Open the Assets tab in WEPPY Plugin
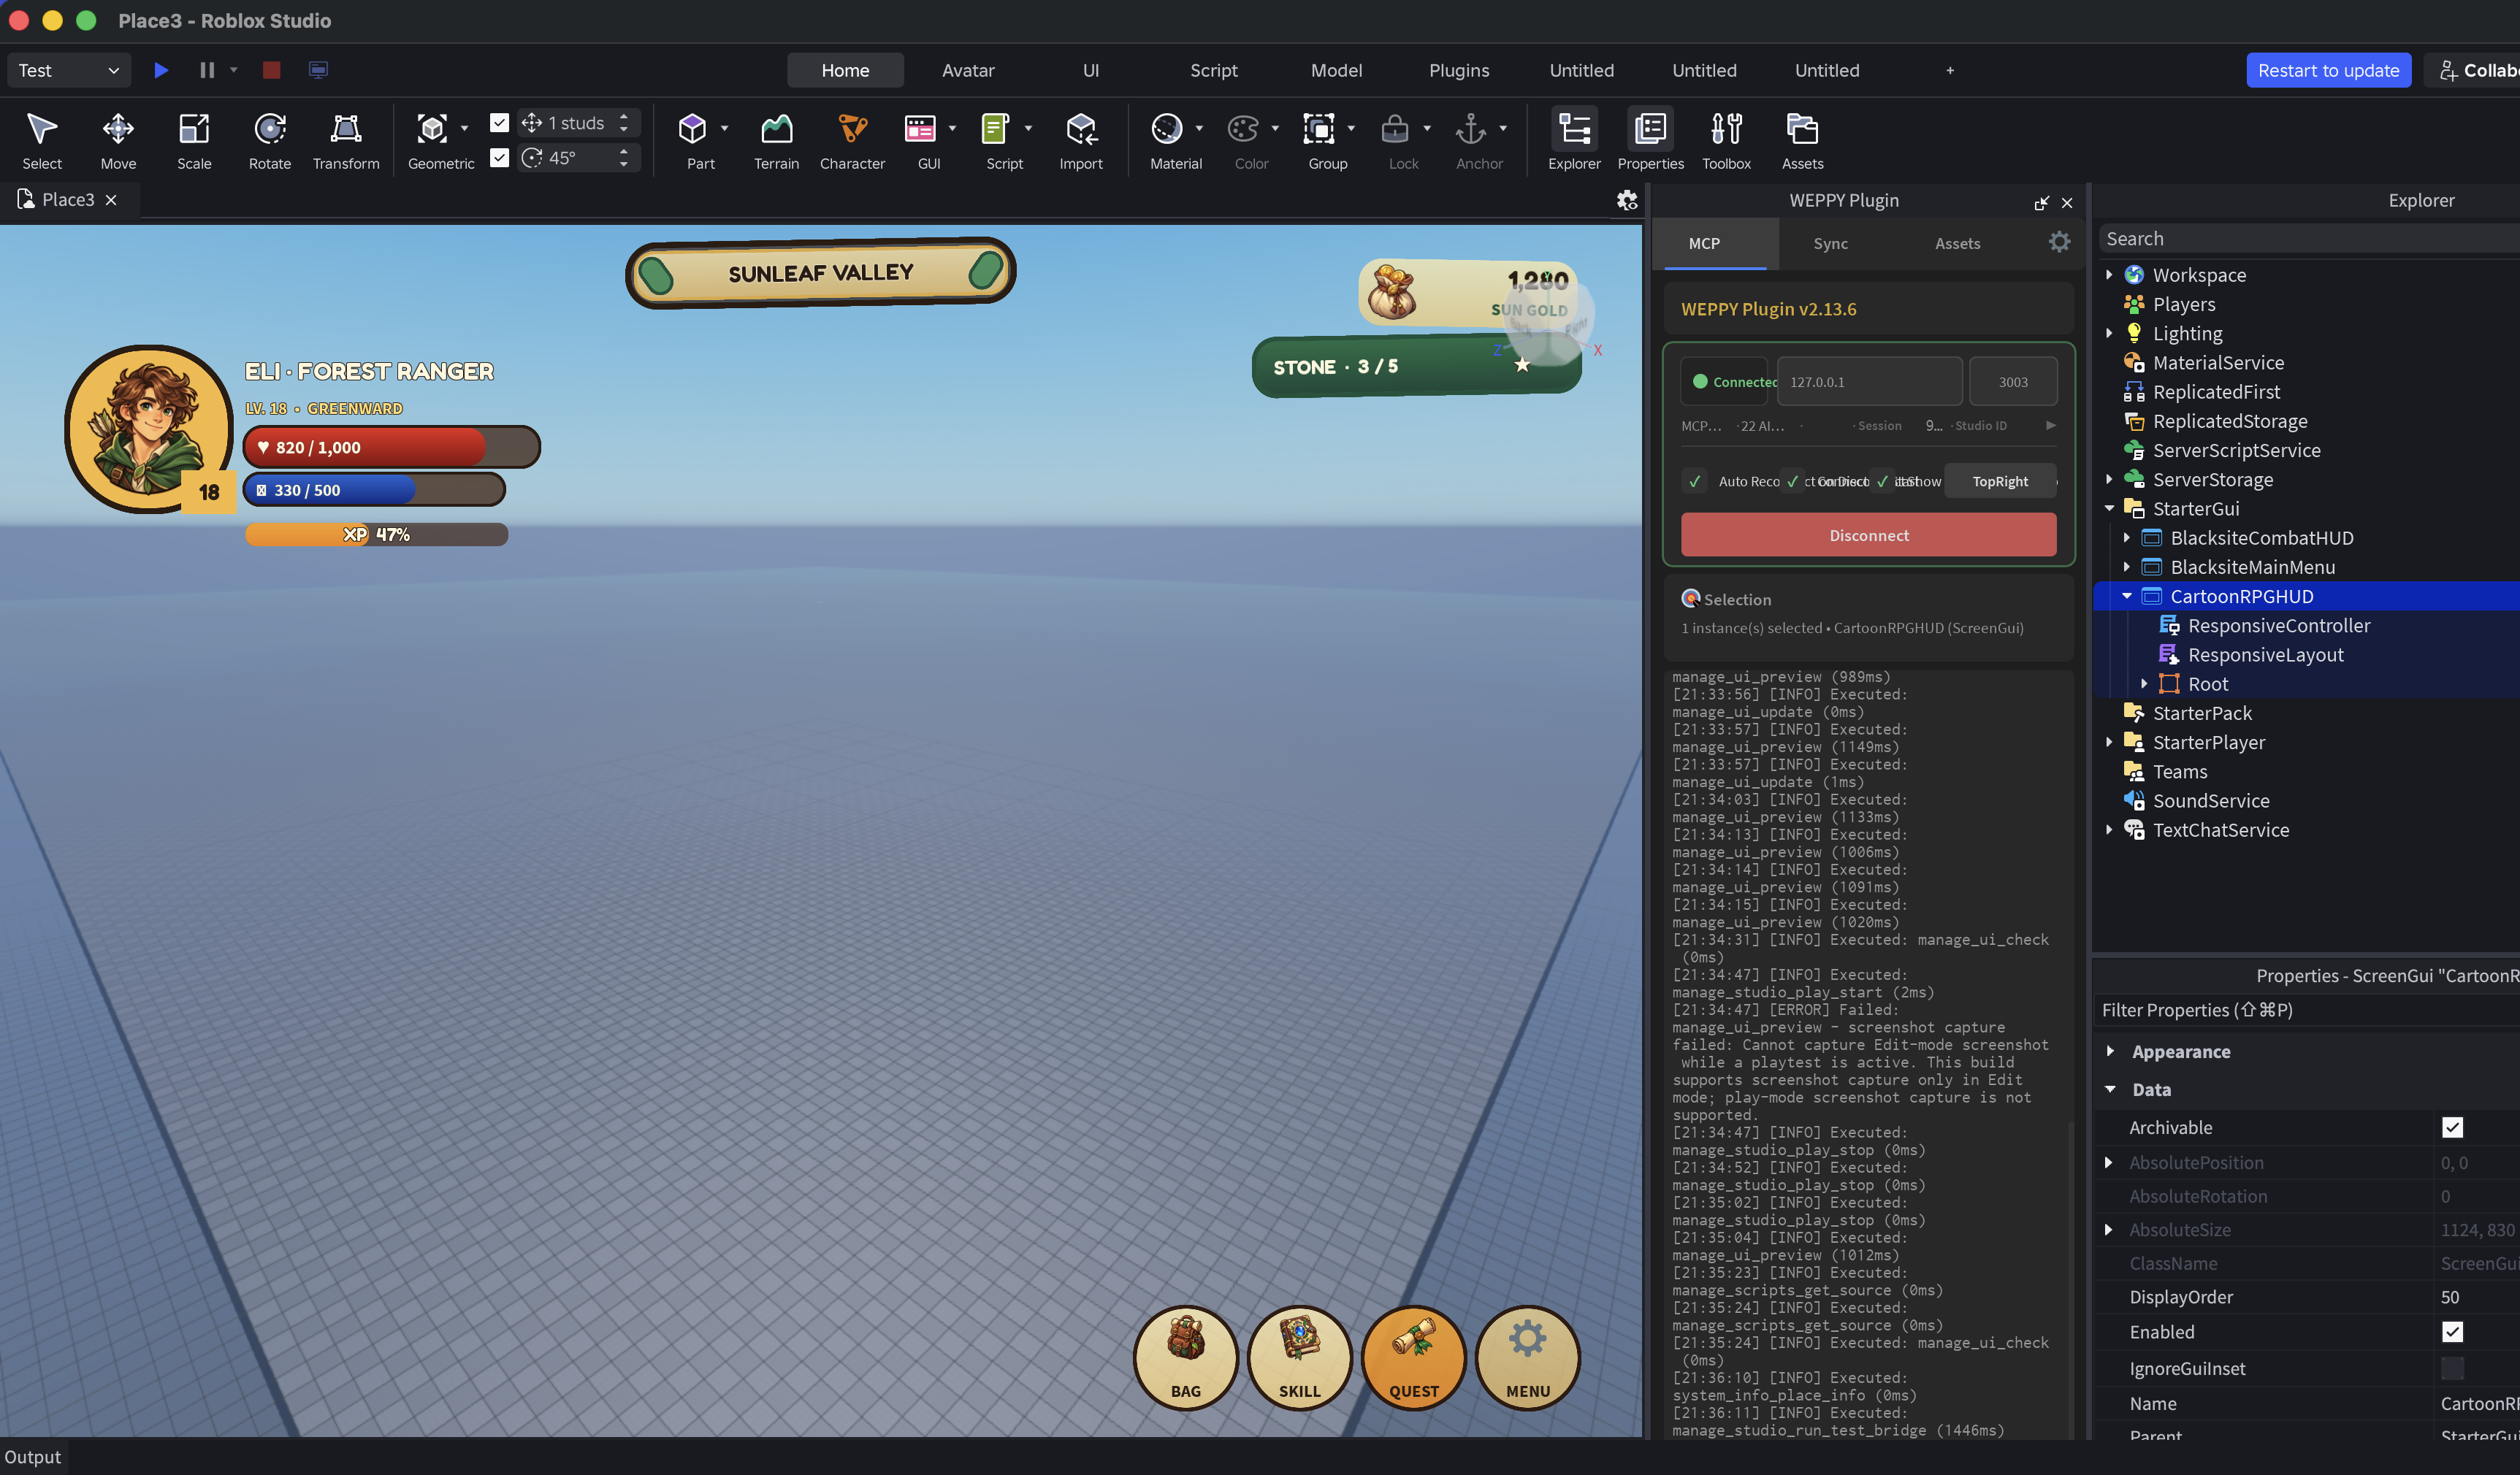Viewport: 2520px width, 1475px height. pyautogui.click(x=1957, y=243)
